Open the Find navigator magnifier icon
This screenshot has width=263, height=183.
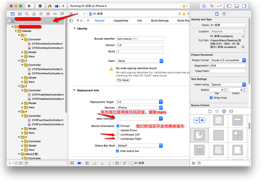(x=27, y=14)
